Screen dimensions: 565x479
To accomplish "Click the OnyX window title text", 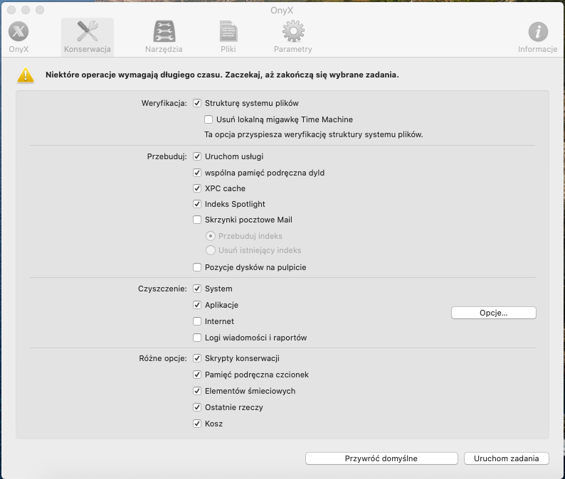I will coord(282,10).
